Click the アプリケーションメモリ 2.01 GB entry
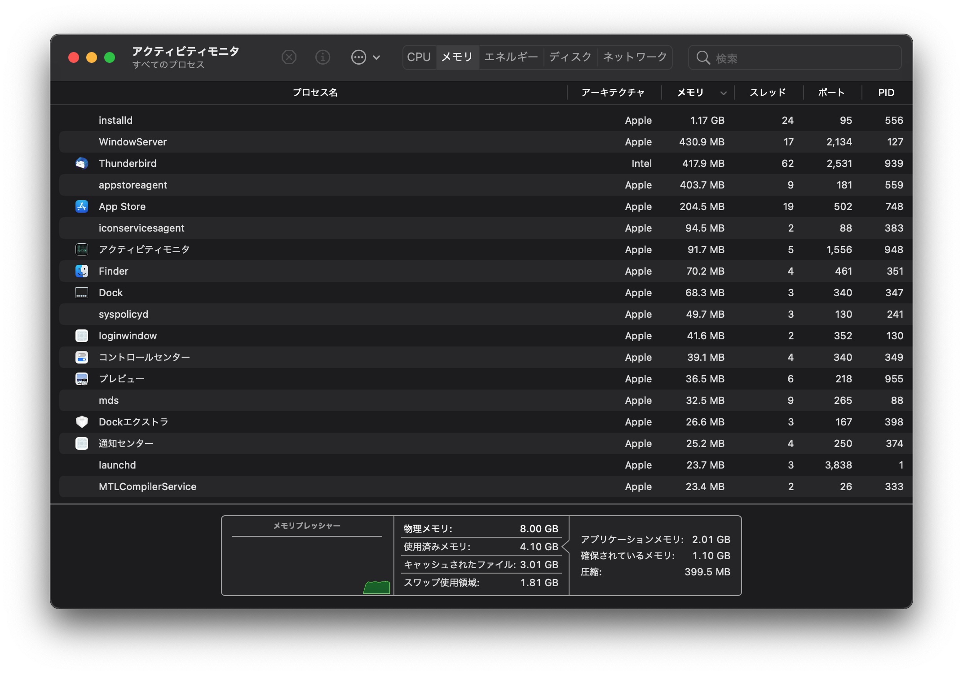 [x=655, y=539]
